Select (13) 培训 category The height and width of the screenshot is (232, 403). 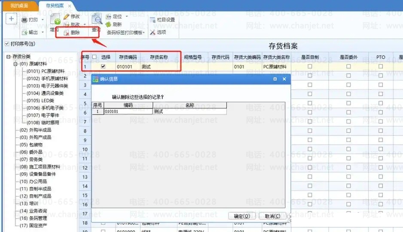(29, 204)
